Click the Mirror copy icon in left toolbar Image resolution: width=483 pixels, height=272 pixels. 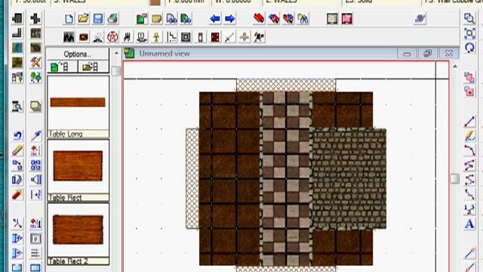click(x=35, y=180)
